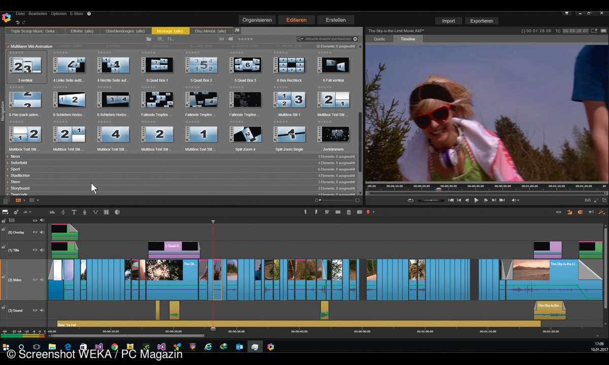Create a title with the T tool
Image resolution: width=609 pixels, height=365 pixels.
pyautogui.click(x=74, y=212)
